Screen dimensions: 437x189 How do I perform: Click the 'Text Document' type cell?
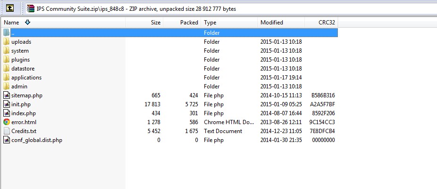[x=223, y=131]
